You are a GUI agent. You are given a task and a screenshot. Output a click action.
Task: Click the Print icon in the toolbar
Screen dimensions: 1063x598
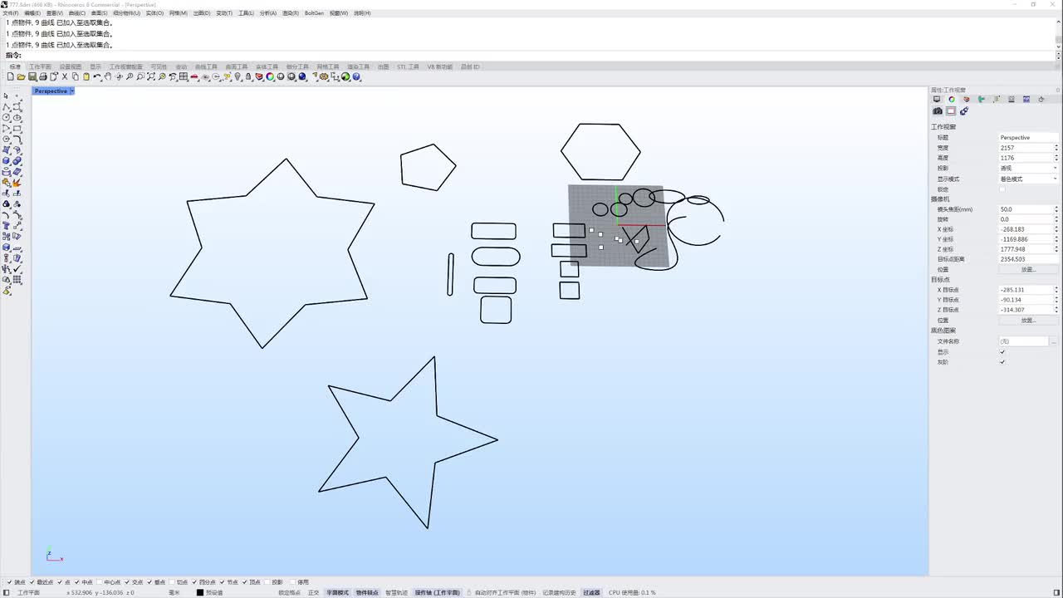(x=43, y=76)
